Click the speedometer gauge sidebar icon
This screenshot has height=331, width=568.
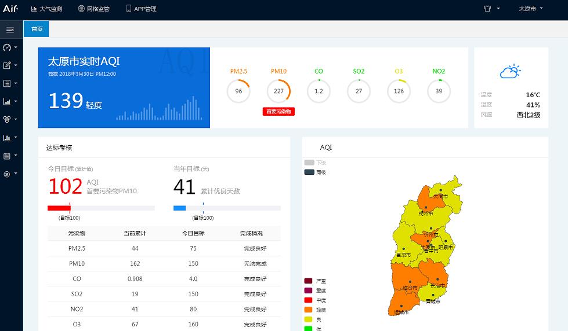[x=8, y=47]
